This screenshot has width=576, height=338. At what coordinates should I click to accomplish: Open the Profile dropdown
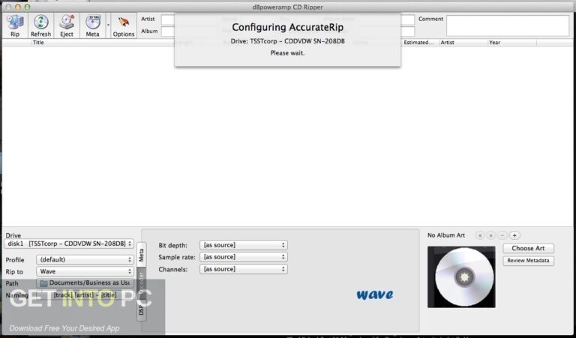tap(85, 259)
